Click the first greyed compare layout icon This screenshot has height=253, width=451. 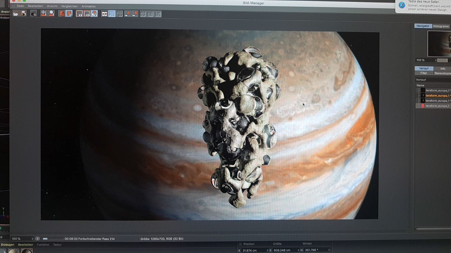[x=143, y=14]
